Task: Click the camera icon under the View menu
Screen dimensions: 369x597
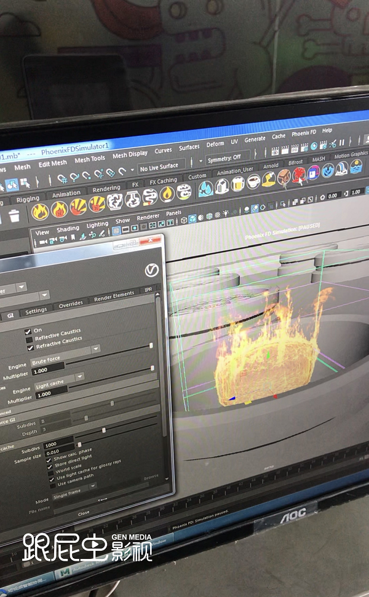Action: coord(44,242)
